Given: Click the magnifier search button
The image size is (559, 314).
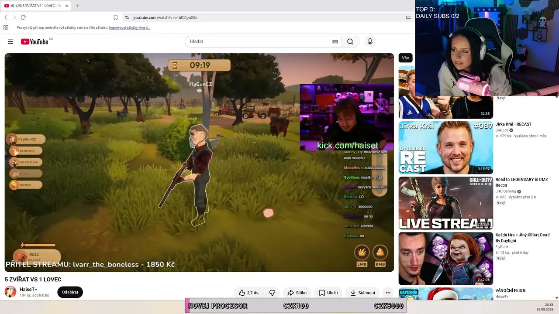Looking at the screenshot, I should click(350, 41).
